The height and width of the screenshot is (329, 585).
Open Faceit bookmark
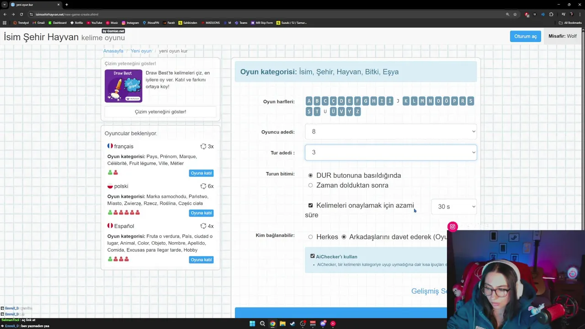[169, 23]
